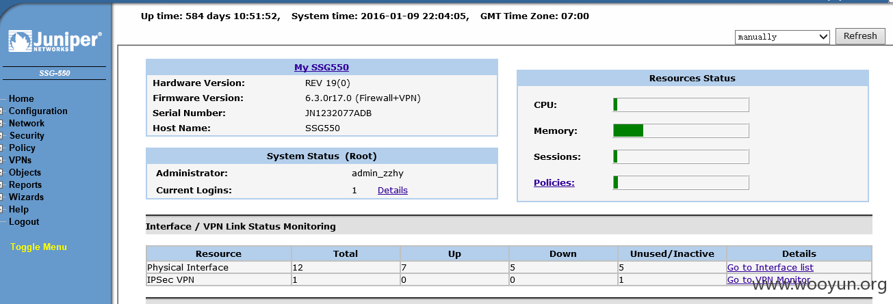Select host name value SSG550
893x304 pixels.
click(x=322, y=128)
